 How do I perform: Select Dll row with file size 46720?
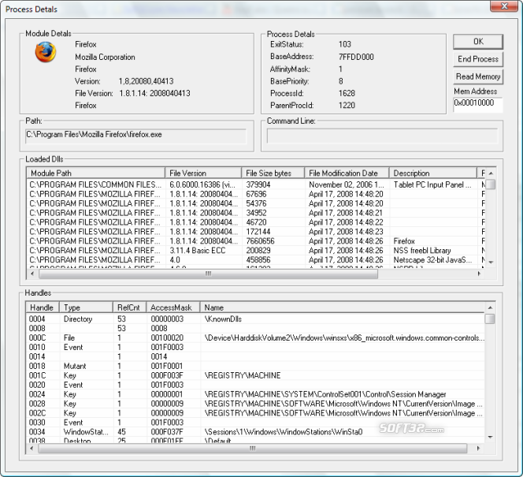(256, 222)
